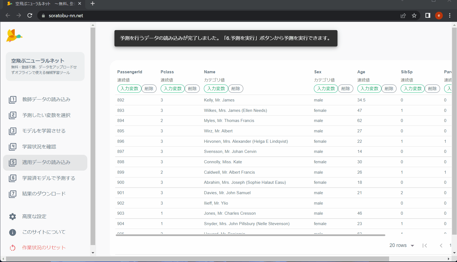Toggle 入力変数 for PassengerId column
Viewport: 457px width, 262px height.
point(129,89)
